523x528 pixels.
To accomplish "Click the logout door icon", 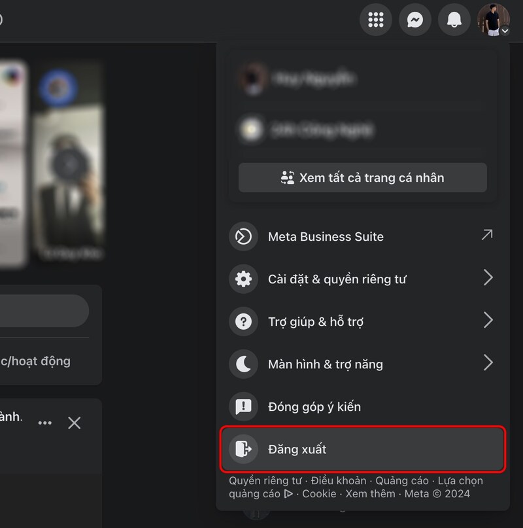I will tap(243, 449).
